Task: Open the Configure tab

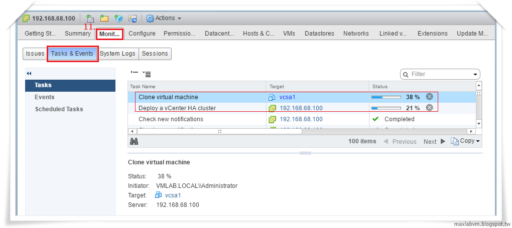Action: [142, 33]
